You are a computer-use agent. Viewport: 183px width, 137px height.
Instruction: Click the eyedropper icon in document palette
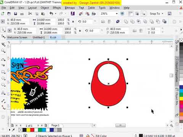[13, 130]
